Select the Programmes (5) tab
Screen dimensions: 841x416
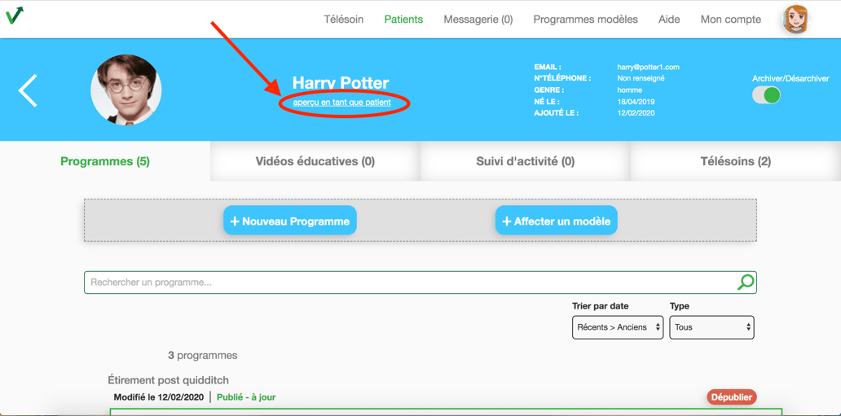105,161
